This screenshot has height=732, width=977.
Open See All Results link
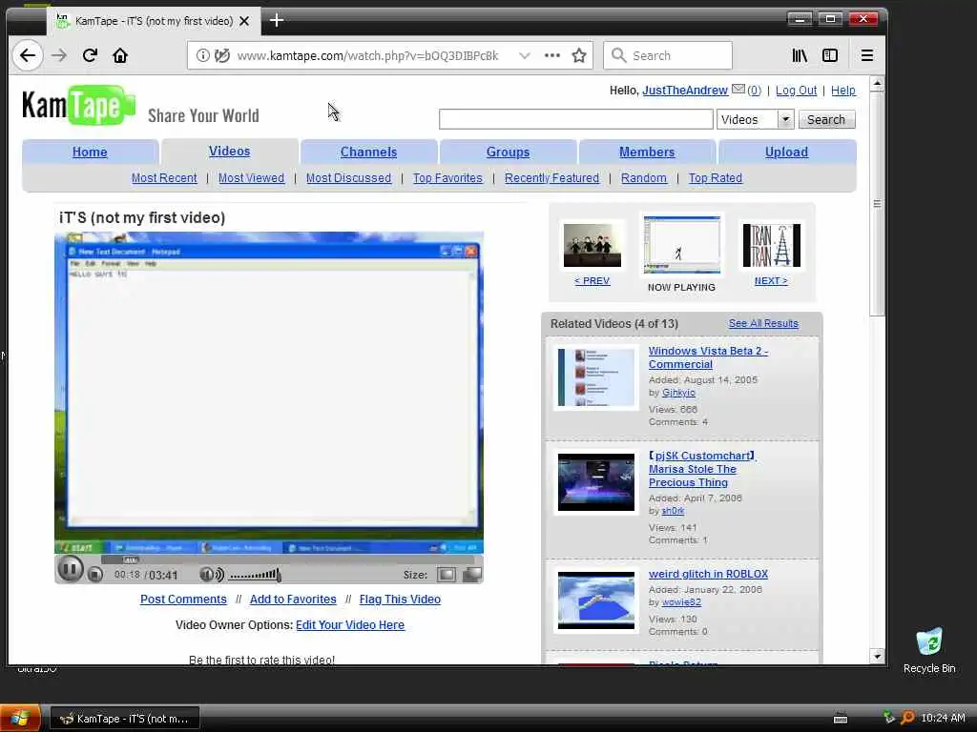(x=763, y=323)
